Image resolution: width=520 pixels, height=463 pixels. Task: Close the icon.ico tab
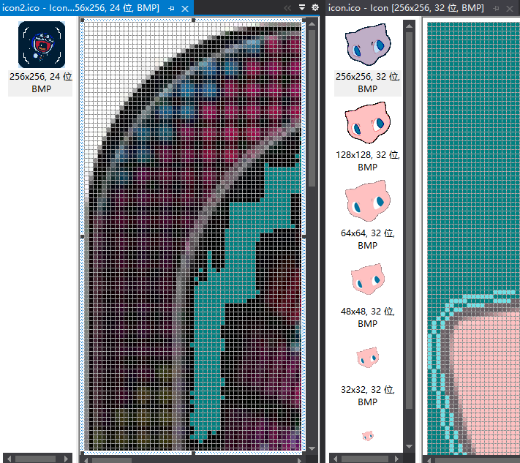coord(510,8)
